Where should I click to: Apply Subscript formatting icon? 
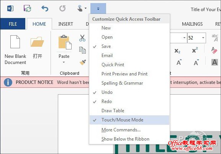coord(177,51)
